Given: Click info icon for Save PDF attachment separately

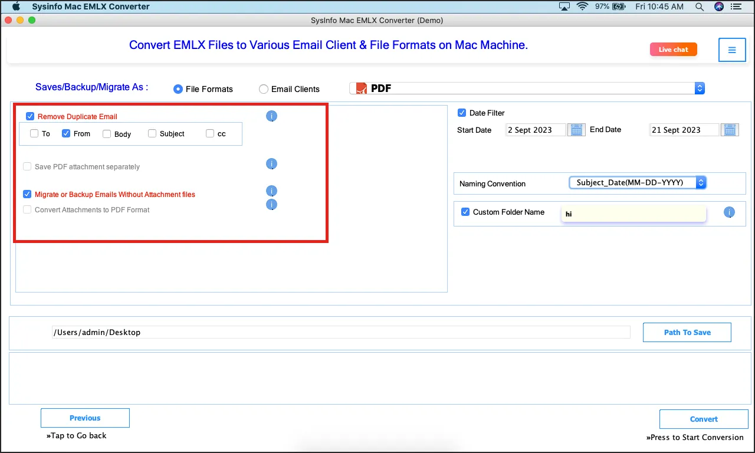Looking at the screenshot, I should point(271,164).
